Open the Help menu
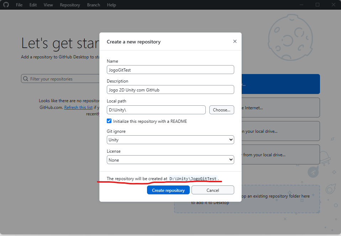 (111, 5)
